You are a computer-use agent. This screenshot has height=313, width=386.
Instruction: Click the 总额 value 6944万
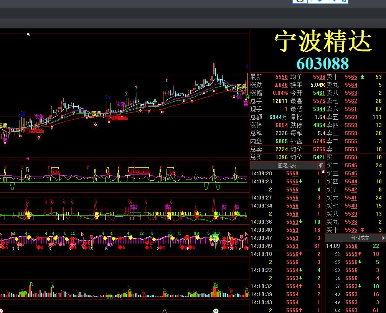click(x=279, y=117)
